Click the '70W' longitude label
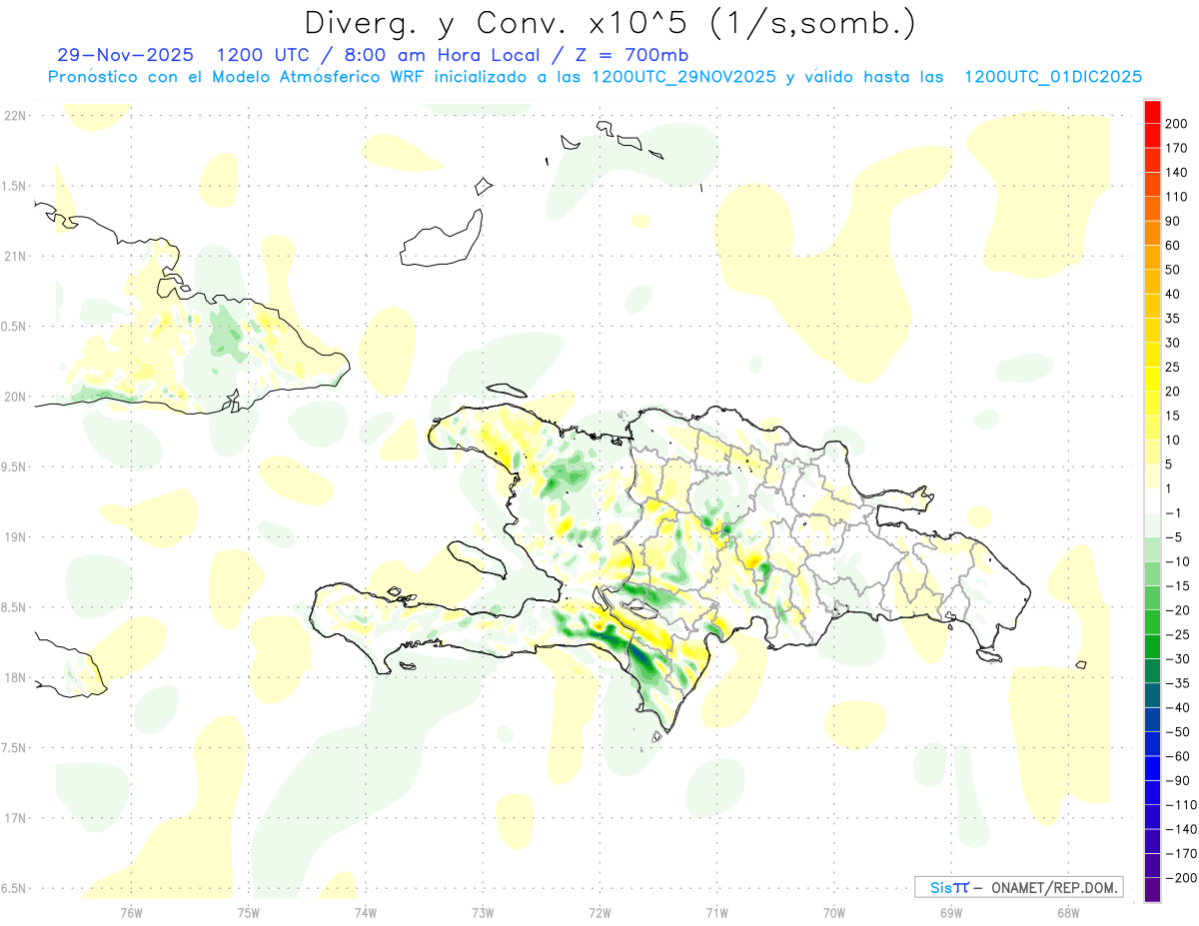This screenshot has width=1199, height=926. pos(834,912)
